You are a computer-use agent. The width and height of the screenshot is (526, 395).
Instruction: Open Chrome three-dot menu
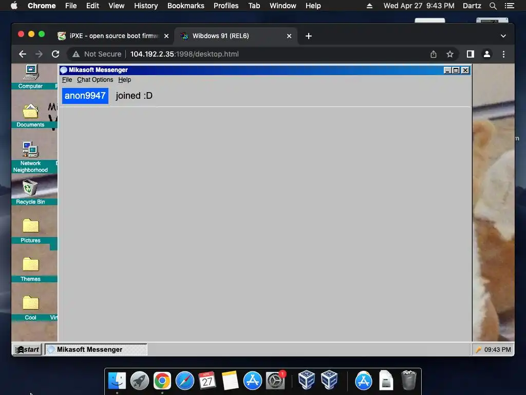(503, 54)
